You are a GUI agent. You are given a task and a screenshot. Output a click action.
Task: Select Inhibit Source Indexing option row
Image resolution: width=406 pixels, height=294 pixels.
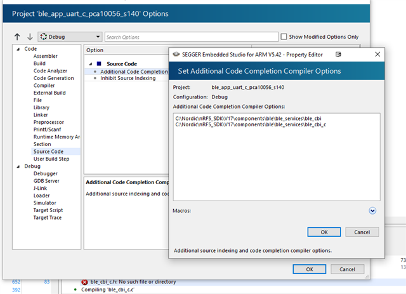click(127, 78)
